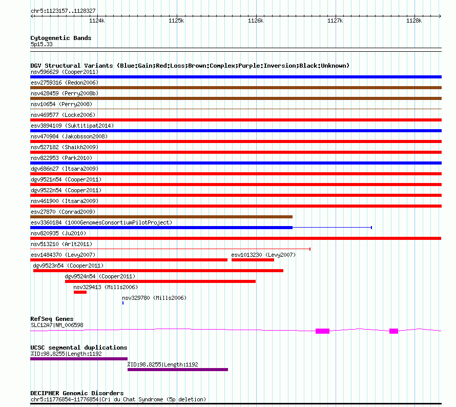The height and width of the screenshot is (407, 456).
Task: Select dgv686n27 (Itsara2009) label
Action: [65, 169]
